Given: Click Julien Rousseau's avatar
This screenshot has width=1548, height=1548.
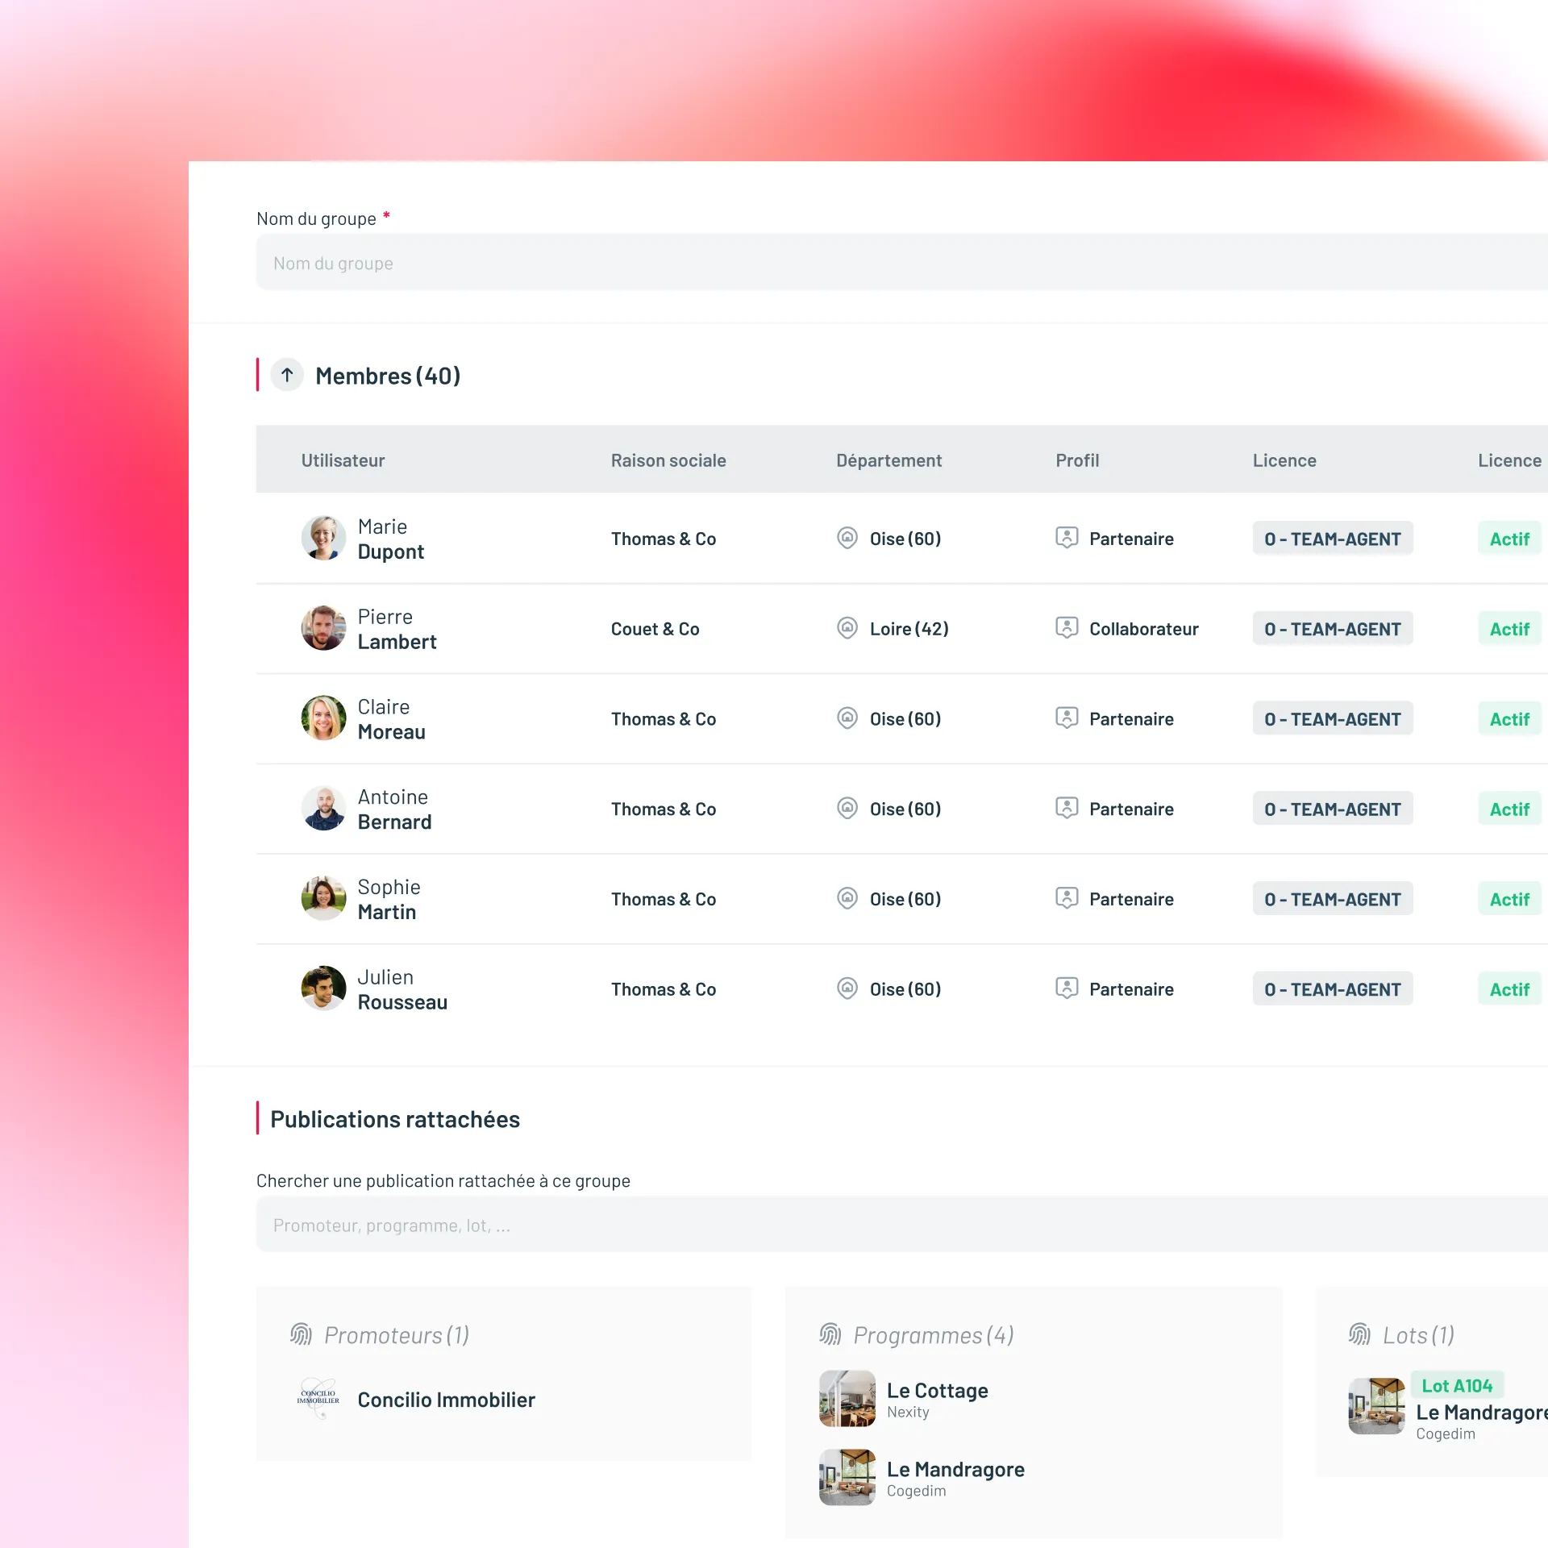Looking at the screenshot, I should tap(323, 989).
